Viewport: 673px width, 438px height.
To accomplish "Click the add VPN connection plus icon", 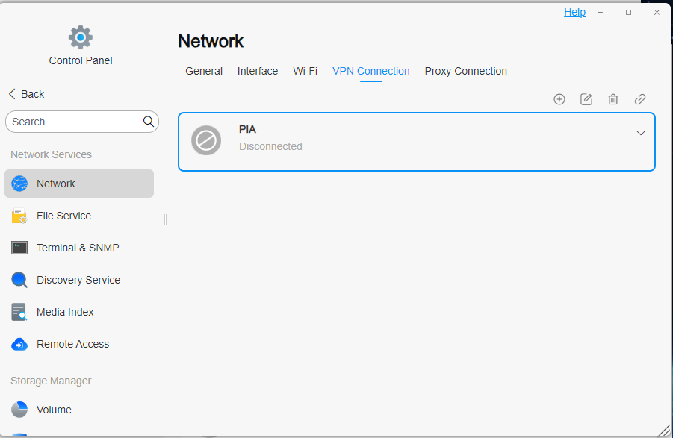I will click(559, 99).
